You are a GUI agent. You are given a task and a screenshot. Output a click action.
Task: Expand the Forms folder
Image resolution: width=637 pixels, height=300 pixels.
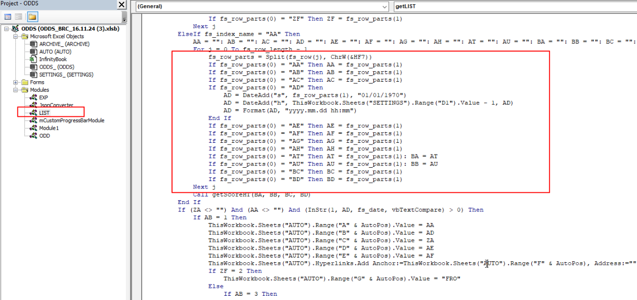click(16, 82)
